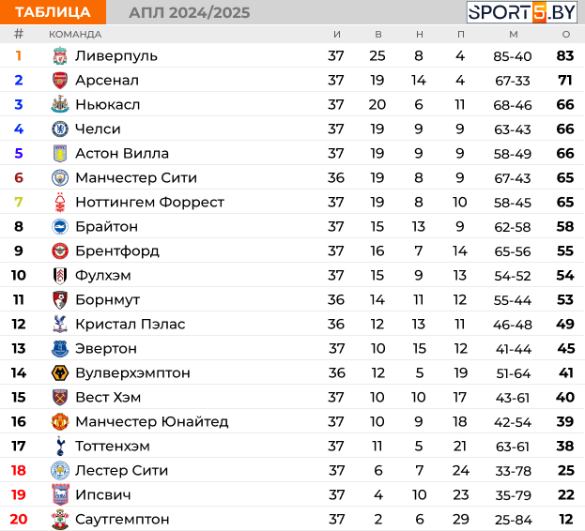This screenshot has width=585, height=531.
Task: Click the Wolverhampton wolf logo
Action: [60, 373]
